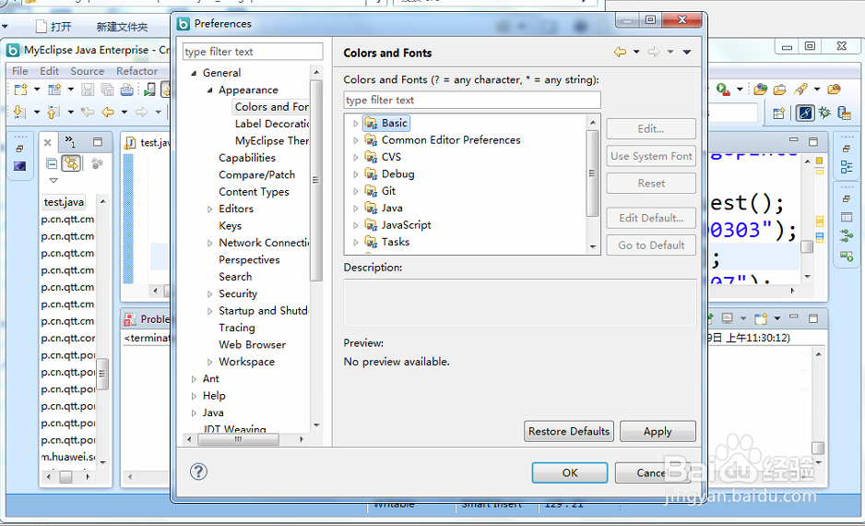The height and width of the screenshot is (526, 865).
Task: Collapse the General tree node
Action: pyautogui.click(x=194, y=73)
